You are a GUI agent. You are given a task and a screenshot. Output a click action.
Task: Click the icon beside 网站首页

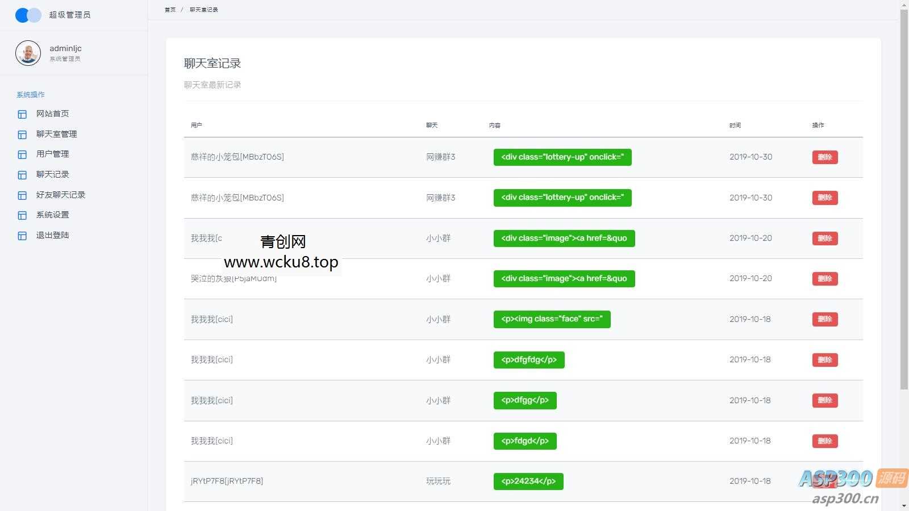(x=22, y=114)
